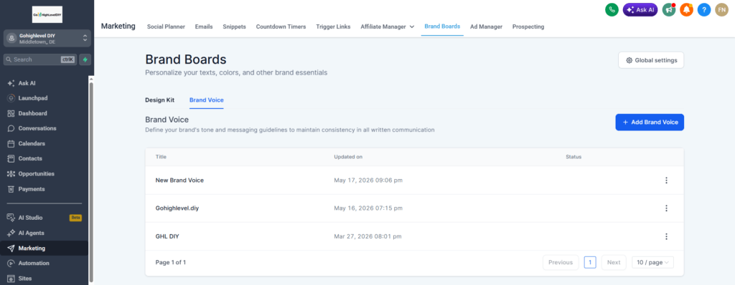
Task: Open options menu for Gohighlevel.diy row
Action: 666,208
